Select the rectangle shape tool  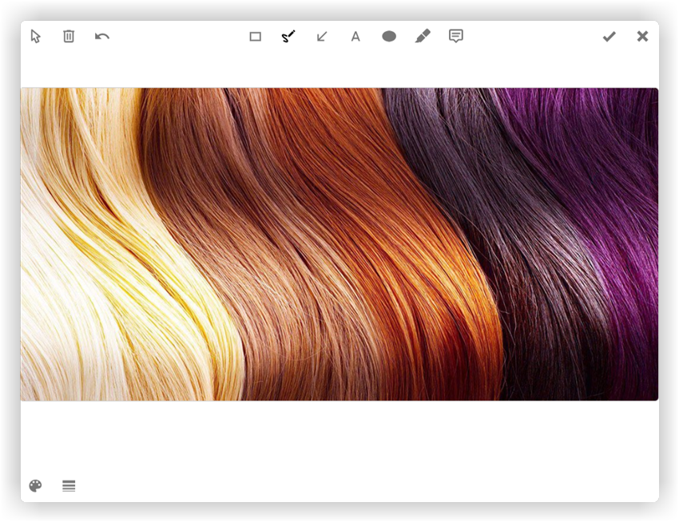pyautogui.click(x=256, y=37)
